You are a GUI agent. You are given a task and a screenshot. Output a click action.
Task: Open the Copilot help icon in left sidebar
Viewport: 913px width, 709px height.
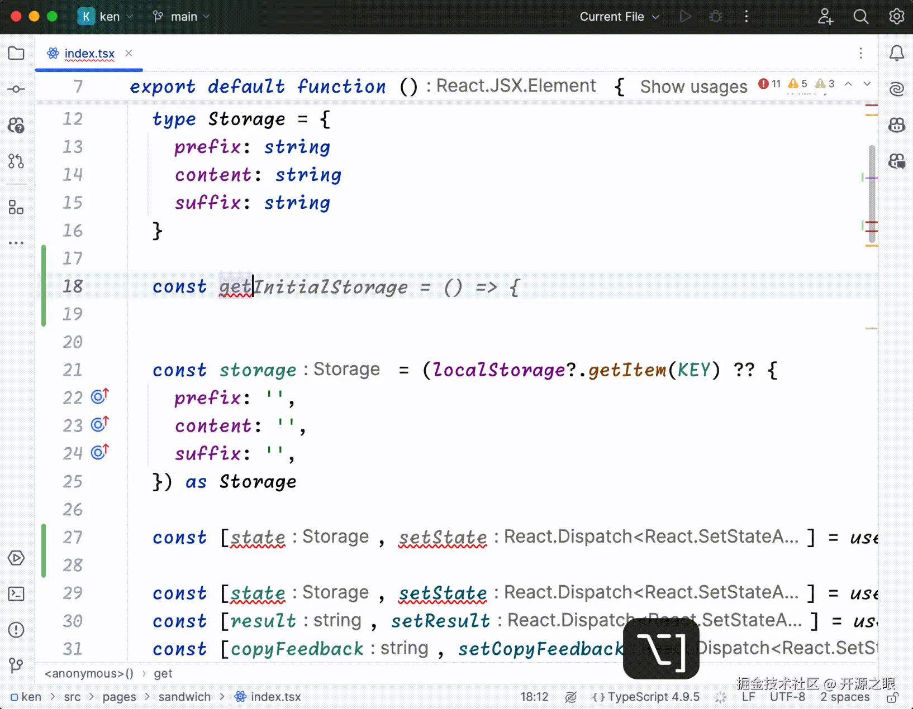coord(16,125)
